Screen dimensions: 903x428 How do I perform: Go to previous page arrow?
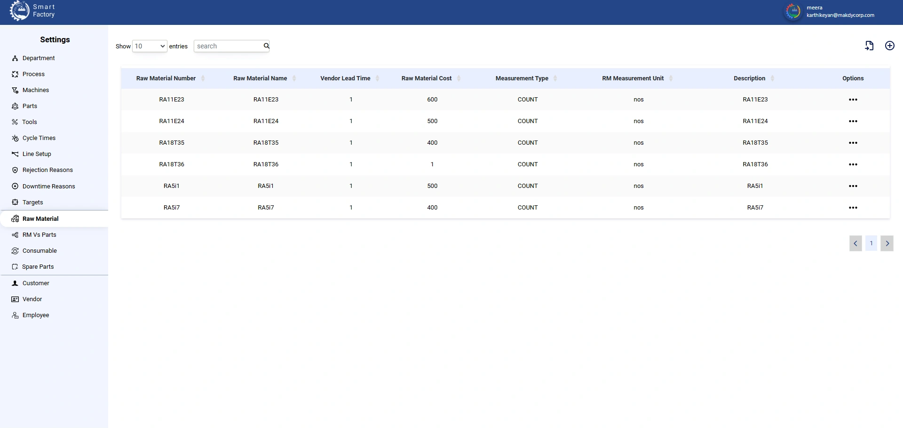click(x=855, y=243)
